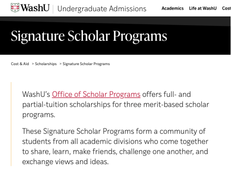The width and height of the screenshot is (231, 175).
Task: Open the Undergraduate Admissions home link
Action: click(102, 9)
